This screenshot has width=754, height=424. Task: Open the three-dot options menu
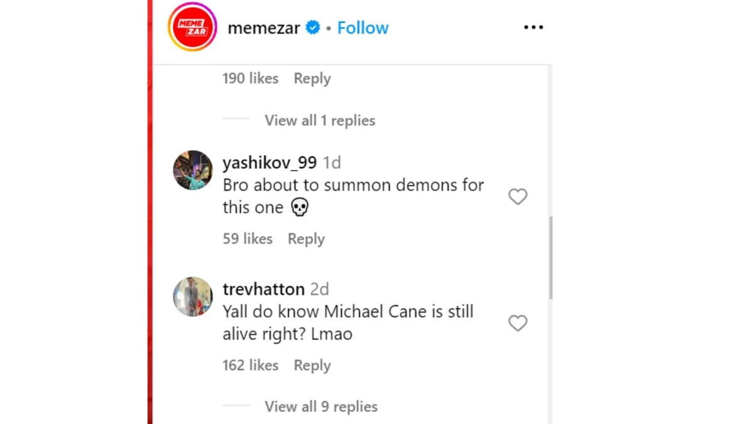(533, 27)
